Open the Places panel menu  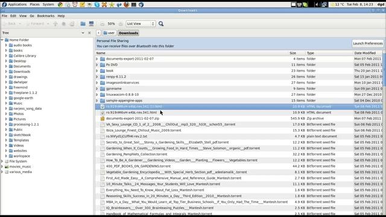coord(34,4)
